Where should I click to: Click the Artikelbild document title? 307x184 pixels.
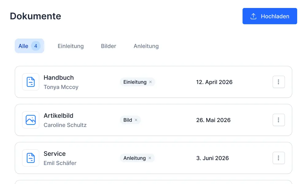pos(58,116)
